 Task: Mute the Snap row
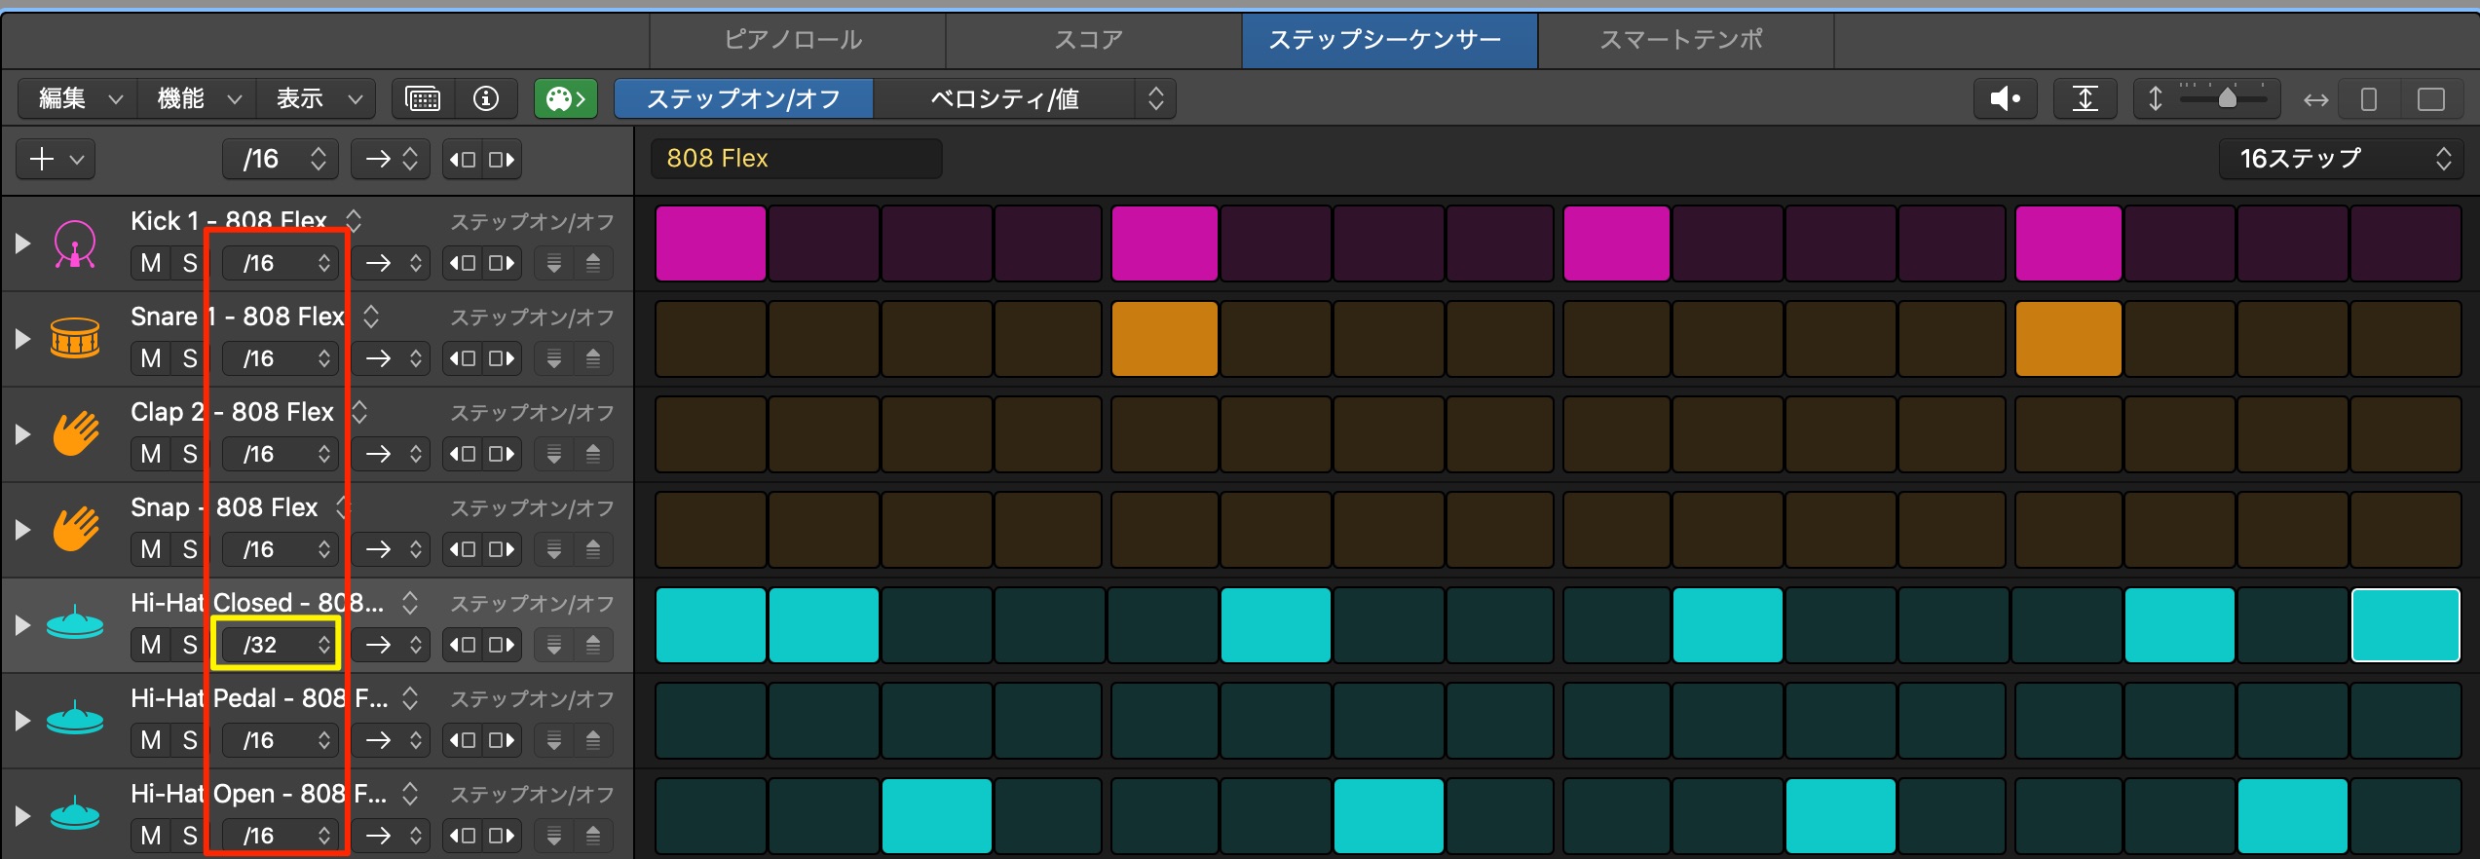click(151, 549)
